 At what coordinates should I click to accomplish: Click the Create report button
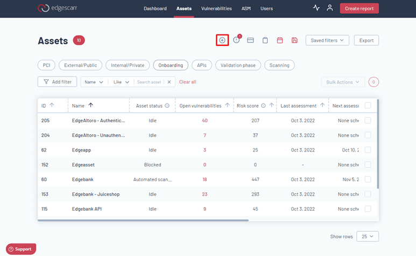(359, 9)
